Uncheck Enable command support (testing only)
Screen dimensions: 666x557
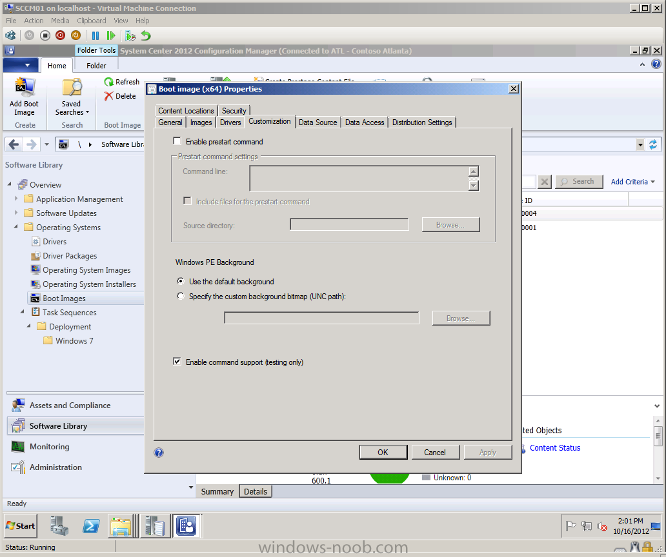(x=177, y=362)
